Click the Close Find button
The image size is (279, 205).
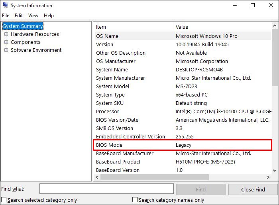253,189
